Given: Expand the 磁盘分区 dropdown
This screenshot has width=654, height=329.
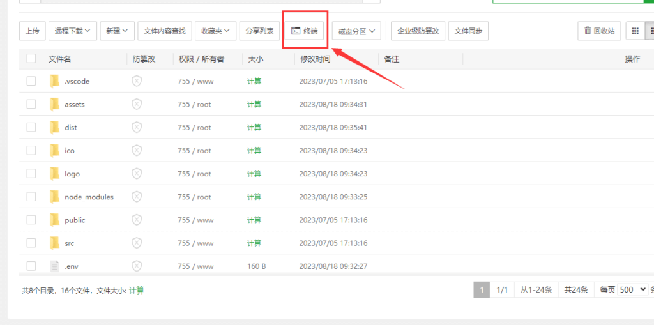Looking at the screenshot, I should 356,31.
